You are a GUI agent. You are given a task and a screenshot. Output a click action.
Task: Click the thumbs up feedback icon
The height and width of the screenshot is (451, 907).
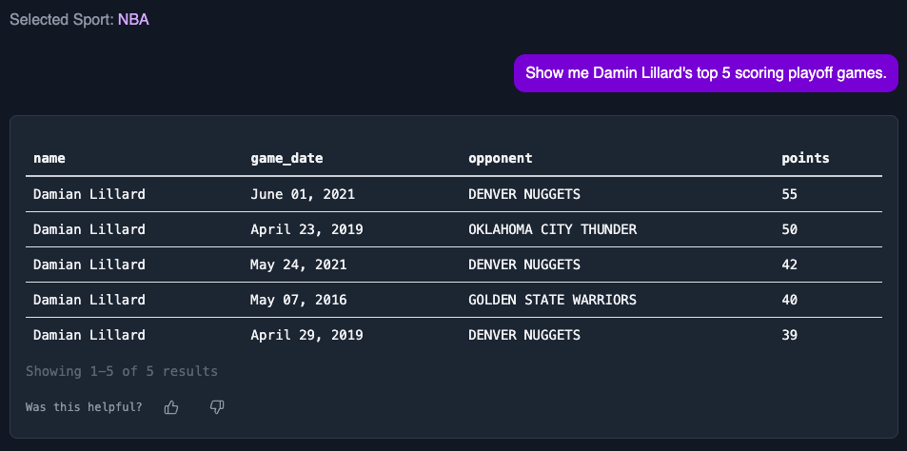pos(171,407)
